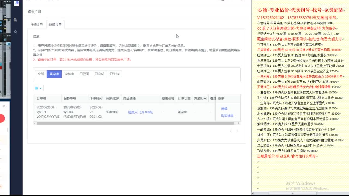Enable the 已驳回 filter
The width and height of the screenshot is (349, 196).
pyautogui.click(x=84, y=74)
